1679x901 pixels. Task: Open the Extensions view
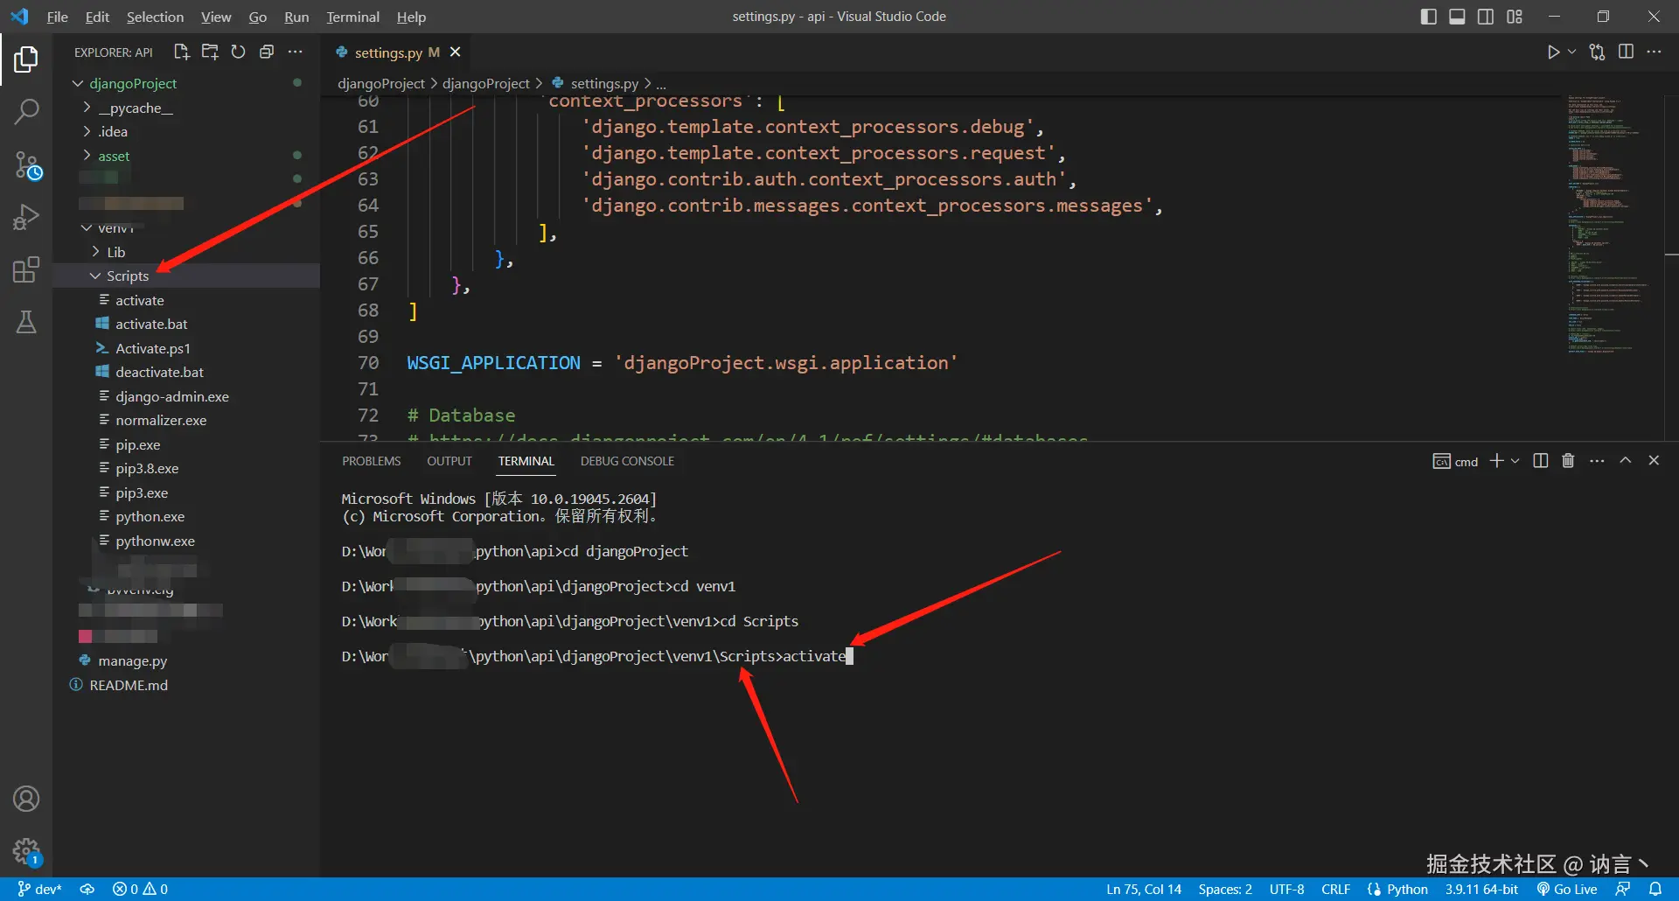click(x=26, y=269)
